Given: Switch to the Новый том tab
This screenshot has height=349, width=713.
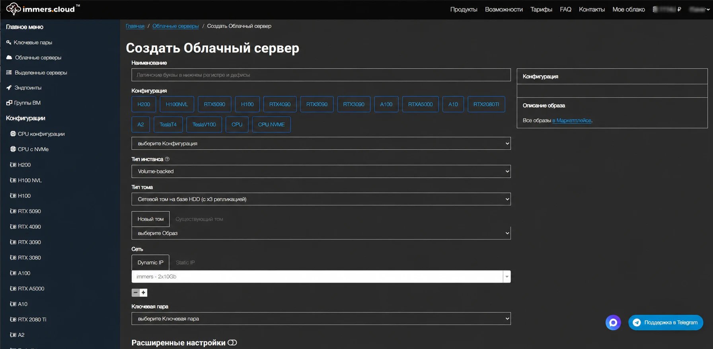Looking at the screenshot, I should [150, 219].
